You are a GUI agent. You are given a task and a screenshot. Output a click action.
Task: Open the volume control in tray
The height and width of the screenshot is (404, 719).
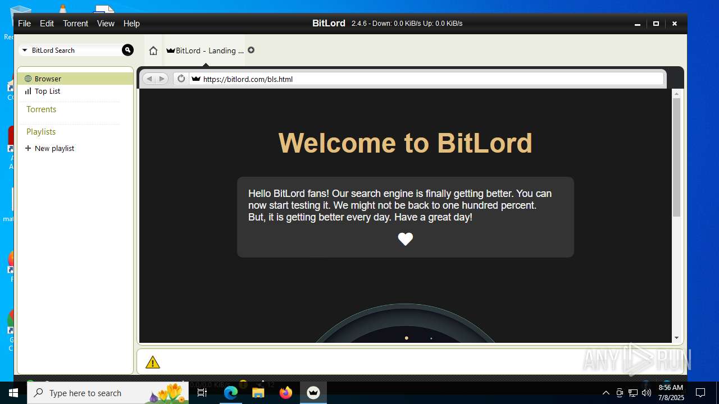(x=647, y=393)
